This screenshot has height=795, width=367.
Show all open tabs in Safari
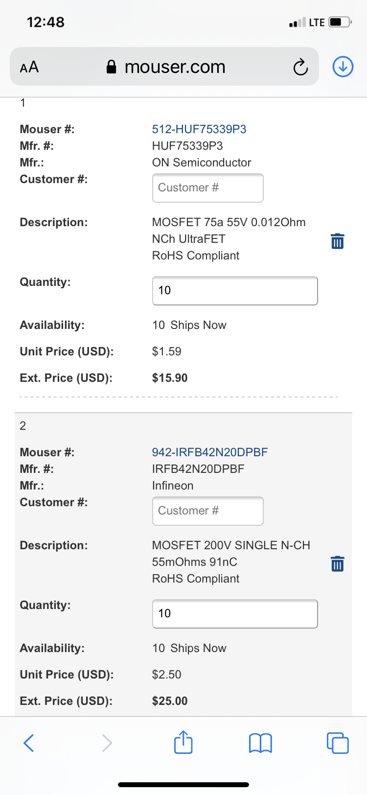coord(338,743)
